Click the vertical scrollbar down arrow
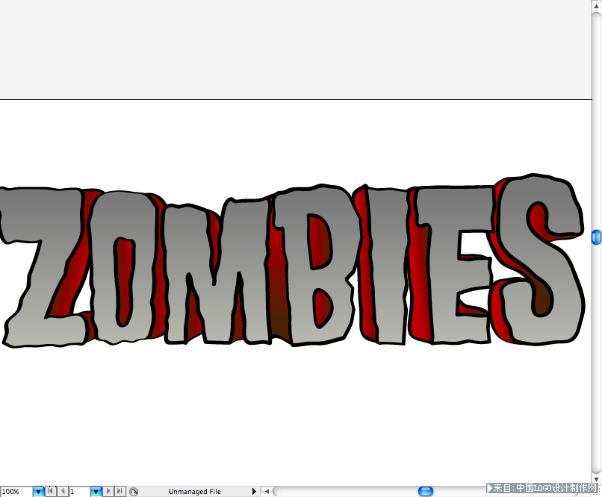 pos(596,479)
